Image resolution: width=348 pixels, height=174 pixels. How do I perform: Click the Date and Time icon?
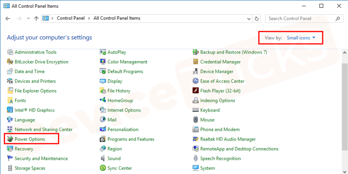(10, 72)
